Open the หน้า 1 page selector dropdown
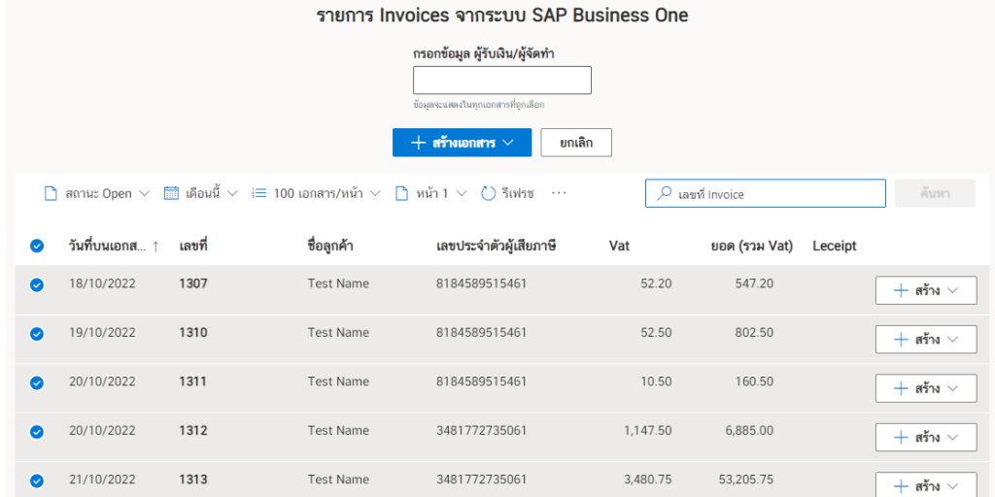 pyautogui.click(x=462, y=193)
